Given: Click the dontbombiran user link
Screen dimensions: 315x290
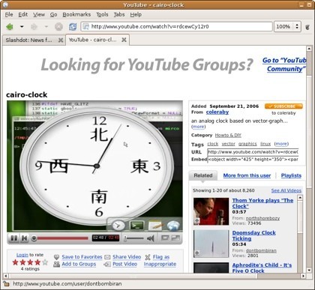Looking at the screenshot, I should [x=261, y=250].
